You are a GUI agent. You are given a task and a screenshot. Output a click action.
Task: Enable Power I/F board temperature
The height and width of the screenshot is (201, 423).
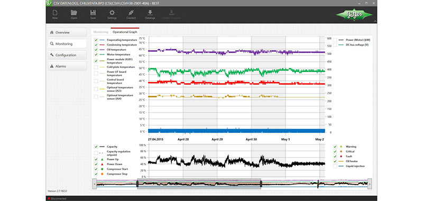96,73
